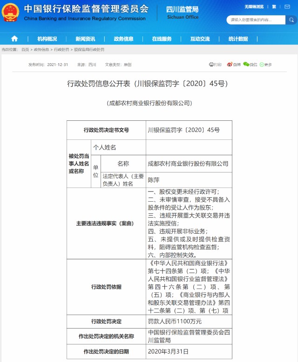The image size is (298, 362).
Task: Switch to traditional Chinese 繁
Action: (x=274, y=7)
